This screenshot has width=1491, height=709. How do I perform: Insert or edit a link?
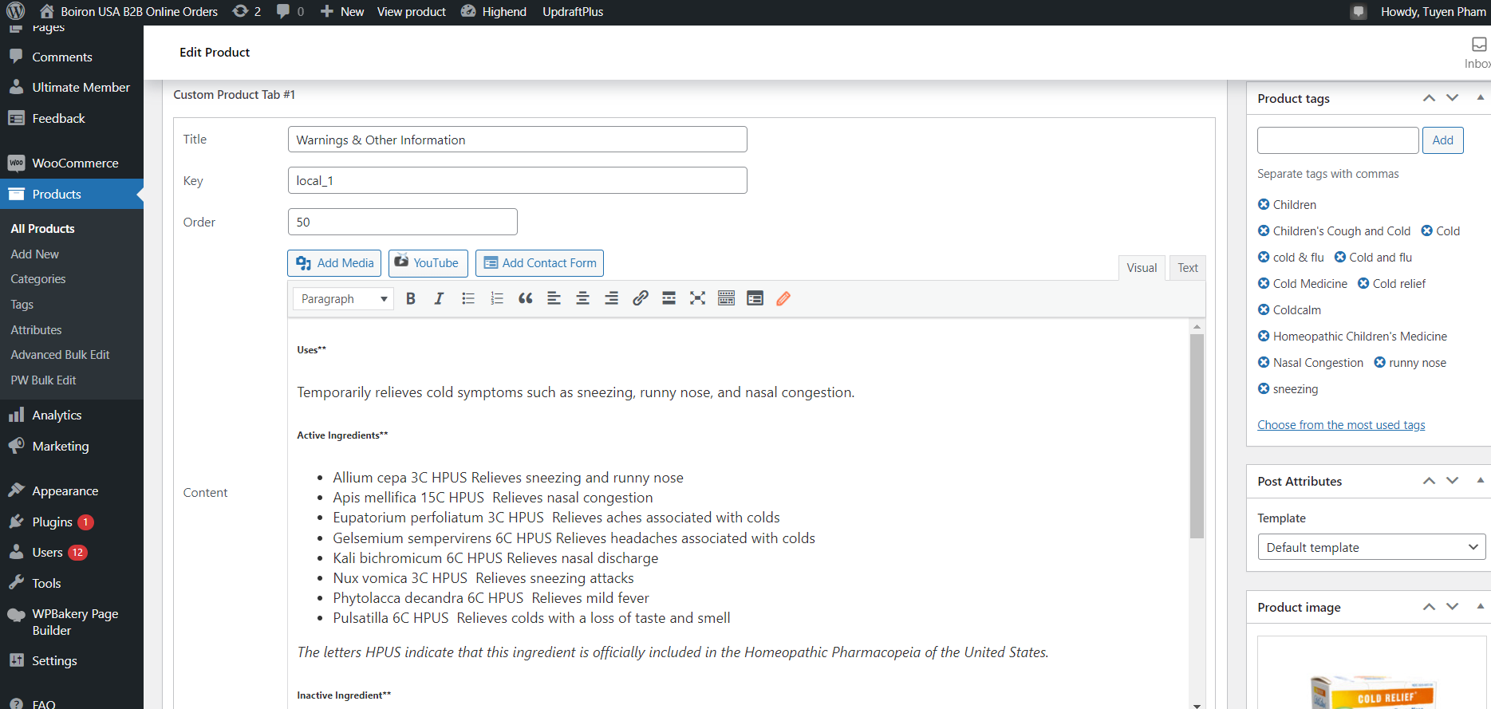pyautogui.click(x=641, y=298)
